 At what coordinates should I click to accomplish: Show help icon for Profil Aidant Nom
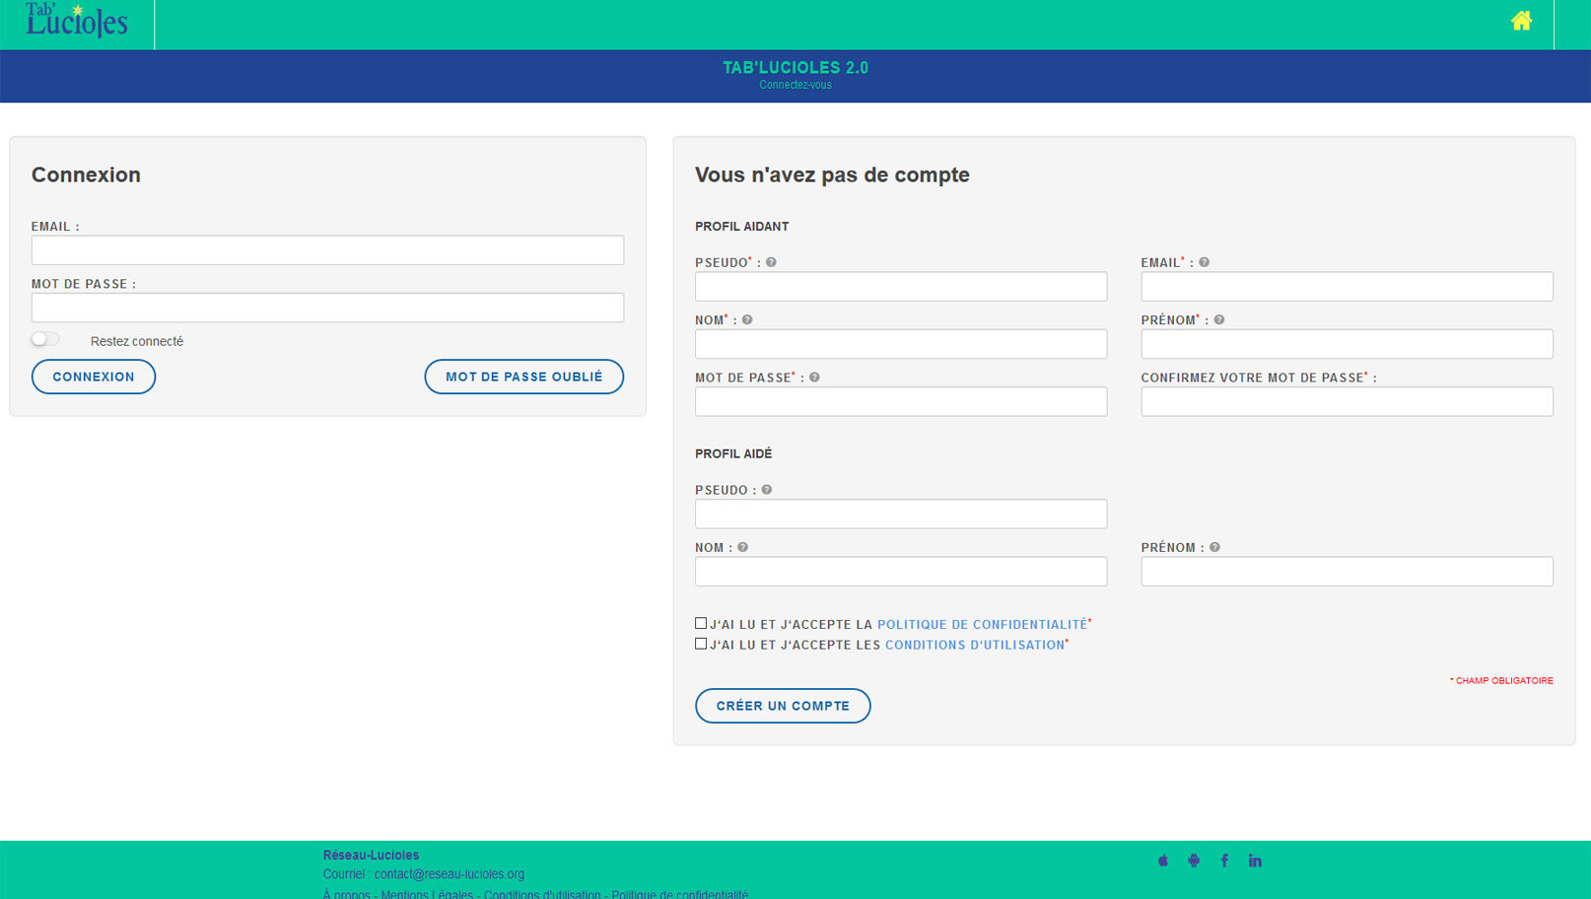click(747, 319)
